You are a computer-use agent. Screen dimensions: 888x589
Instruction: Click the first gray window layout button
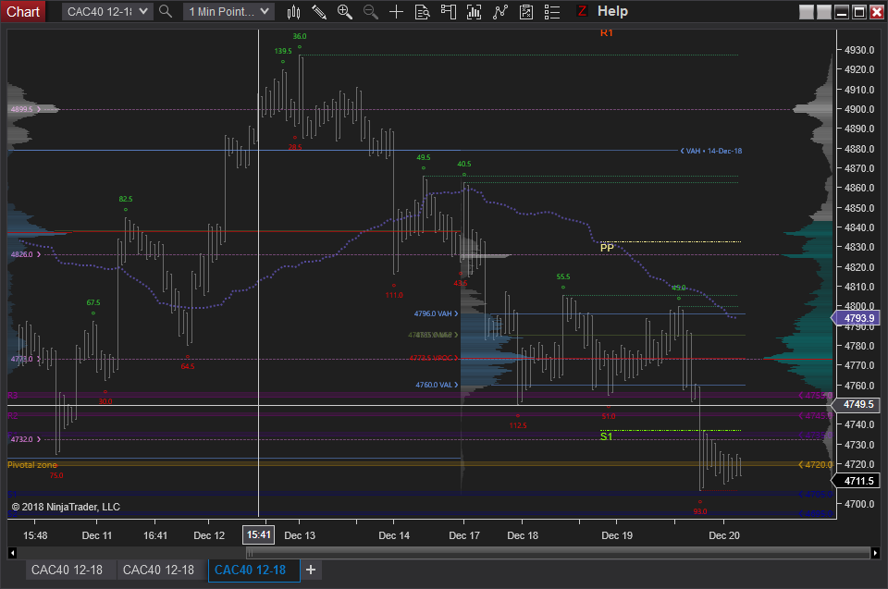click(x=806, y=12)
